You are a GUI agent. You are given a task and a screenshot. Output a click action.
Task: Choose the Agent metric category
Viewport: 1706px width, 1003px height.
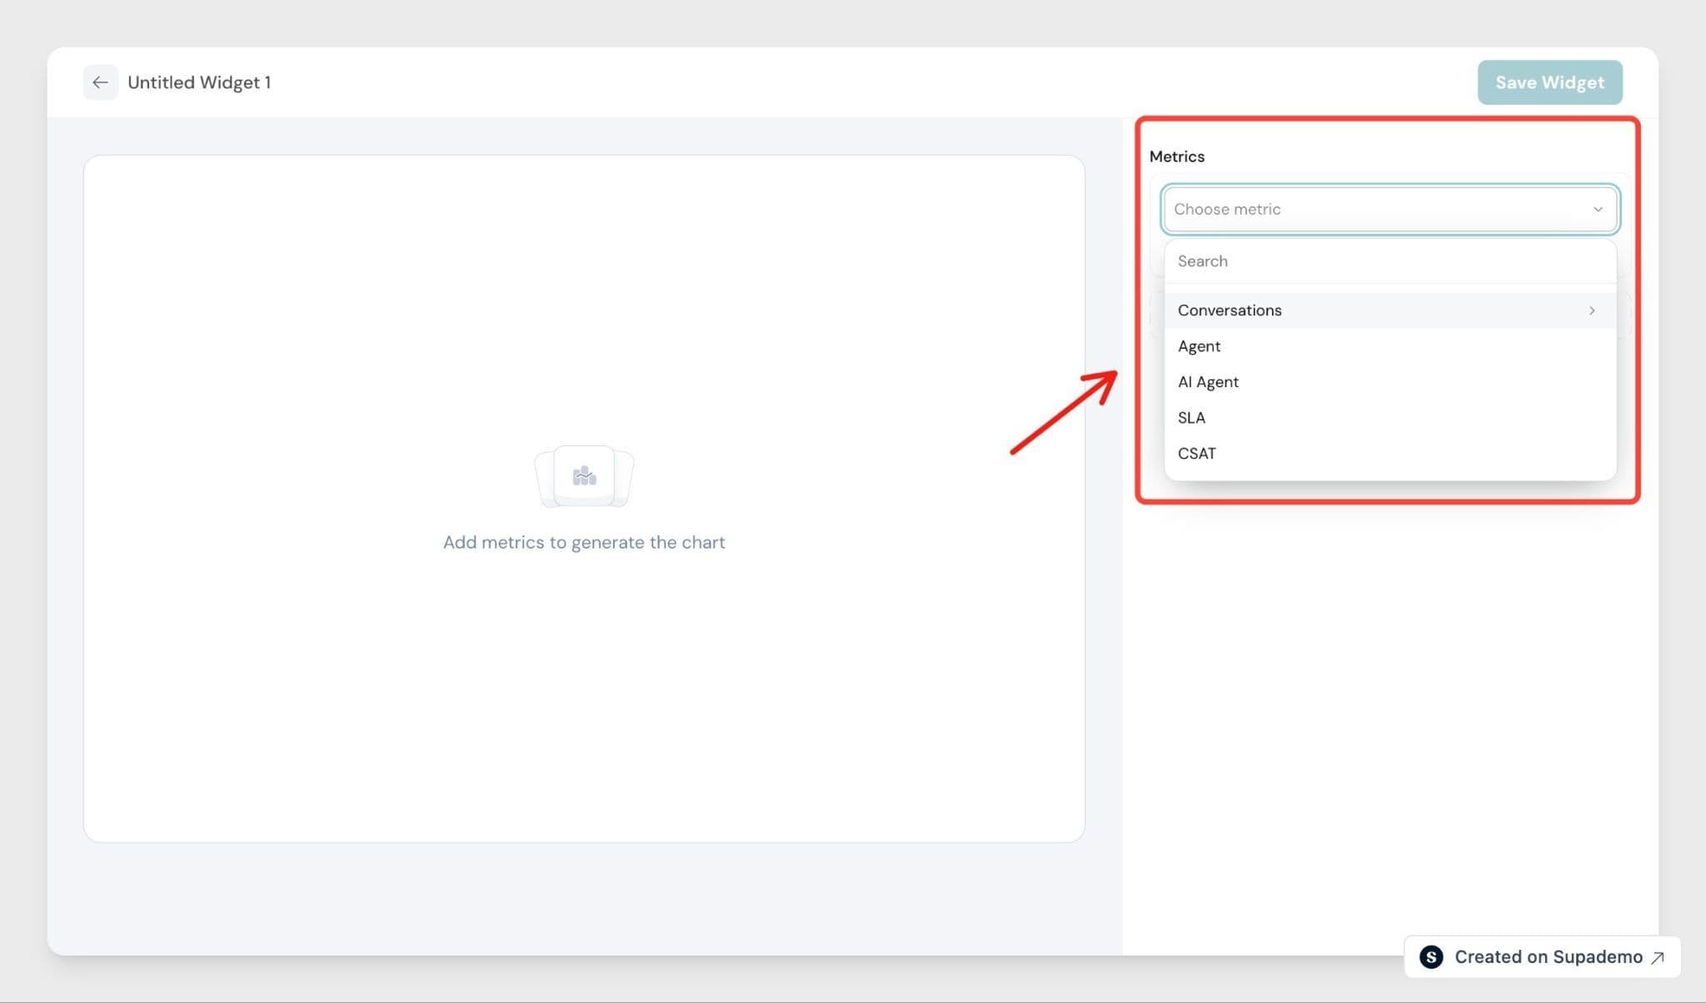tap(1389, 346)
